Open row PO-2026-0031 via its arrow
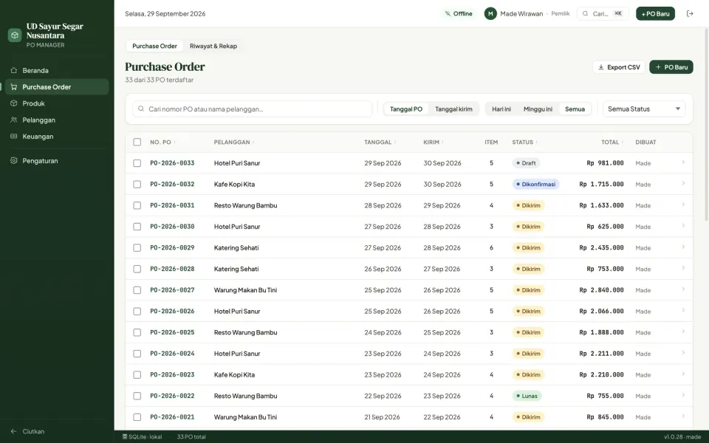Viewport: 709px width, 443px height. pos(682,205)
